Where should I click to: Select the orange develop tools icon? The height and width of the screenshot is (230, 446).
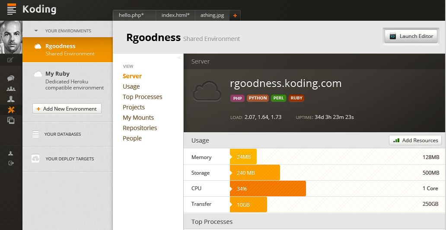click(11, 109)
